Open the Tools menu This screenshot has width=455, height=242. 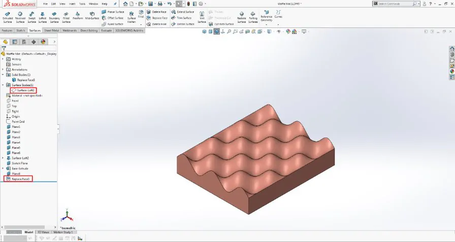pos(82,4)
